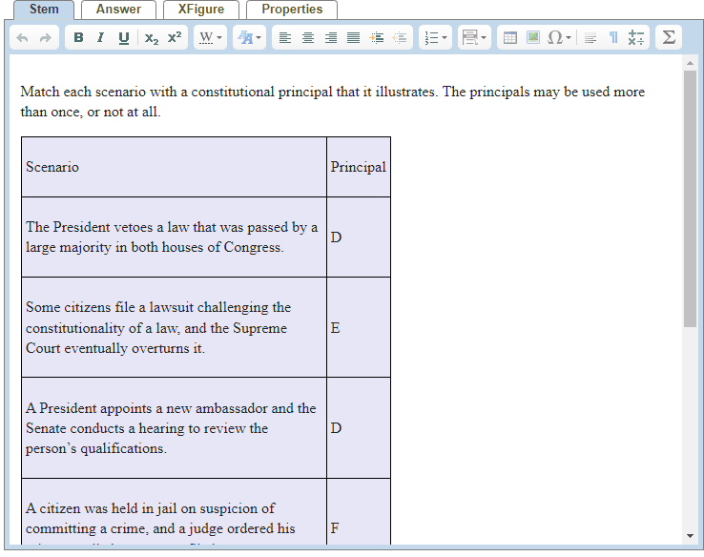Switch to the Answer tab
704x557 pixels.
118,10
